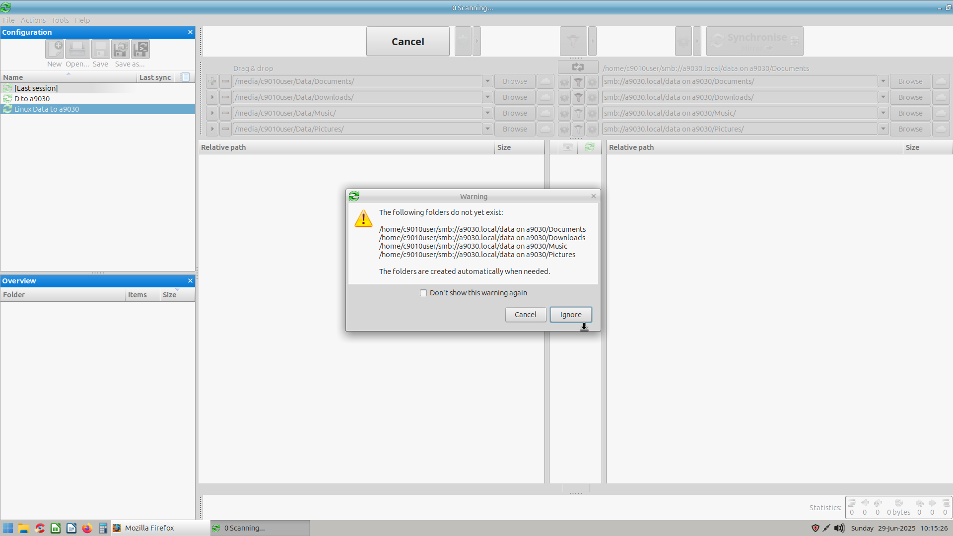The height and width of the screenshot is (536, 953).
Task: Close the Overview panel
Action: point(190,281)
